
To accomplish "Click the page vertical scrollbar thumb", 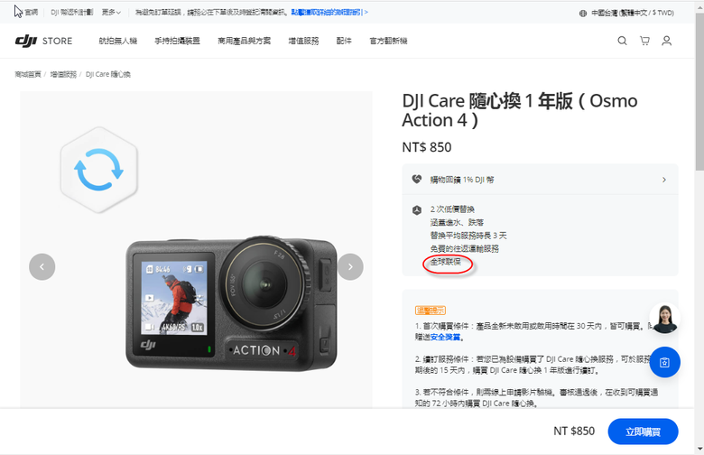I will 699,90.
